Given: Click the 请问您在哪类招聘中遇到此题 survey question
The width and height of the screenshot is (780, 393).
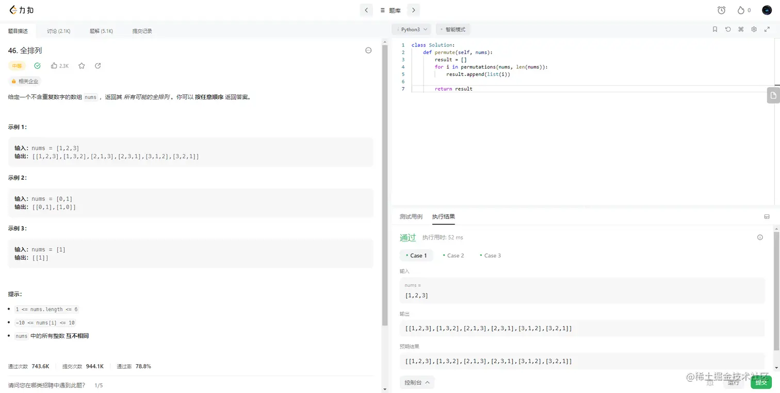Looking at the screenshot, I should [46, 385].
